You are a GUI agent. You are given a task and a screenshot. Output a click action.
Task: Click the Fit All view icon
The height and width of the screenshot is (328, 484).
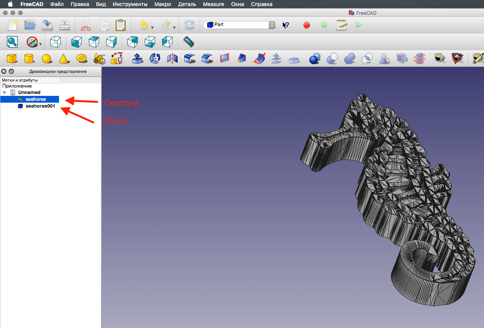click(12, 42)
